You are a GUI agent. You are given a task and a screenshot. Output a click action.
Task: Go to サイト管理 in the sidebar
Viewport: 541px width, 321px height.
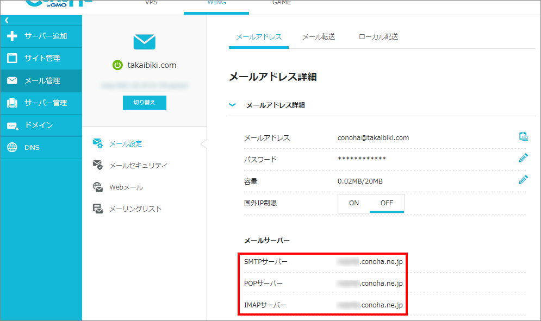tap(41, 58)
